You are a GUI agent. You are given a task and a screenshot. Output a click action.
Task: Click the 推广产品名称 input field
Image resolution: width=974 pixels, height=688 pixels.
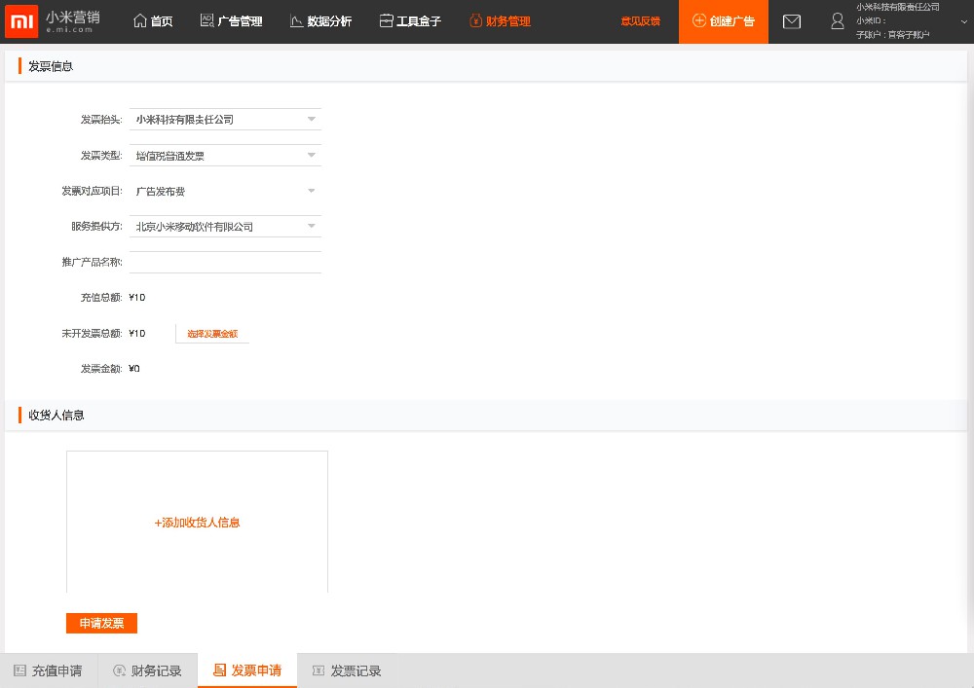[225, 262]
